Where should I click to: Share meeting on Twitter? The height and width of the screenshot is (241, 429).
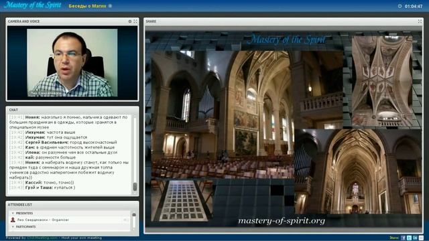pos(410,238)
